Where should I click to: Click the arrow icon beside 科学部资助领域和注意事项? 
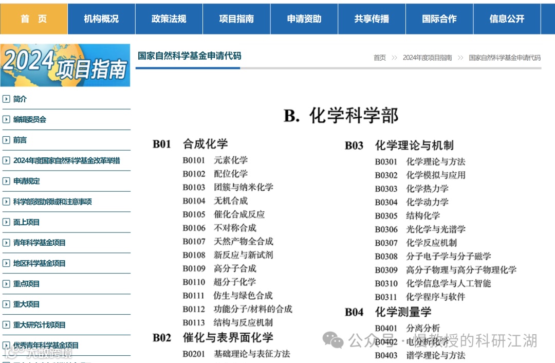(x=6, y=202)
